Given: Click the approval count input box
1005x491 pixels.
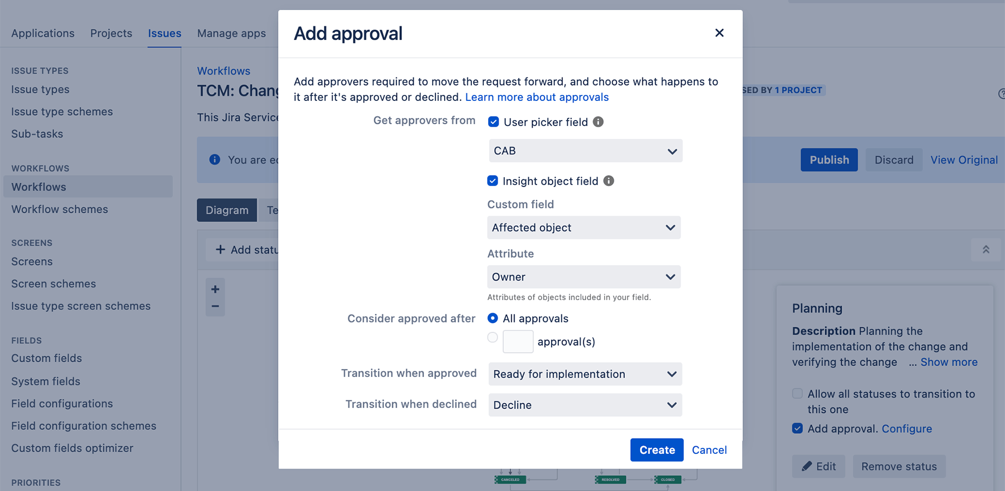Looking at the screenshot, I should [518, 342].
